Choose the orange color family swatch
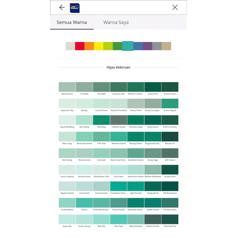237x237 pixels. pyautogui.click(x=89, y=46)
